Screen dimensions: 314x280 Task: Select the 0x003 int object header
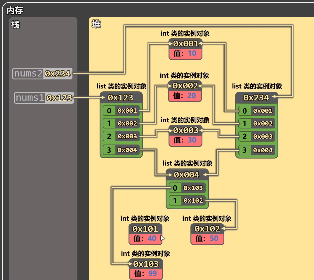click(x=185, y=130)
